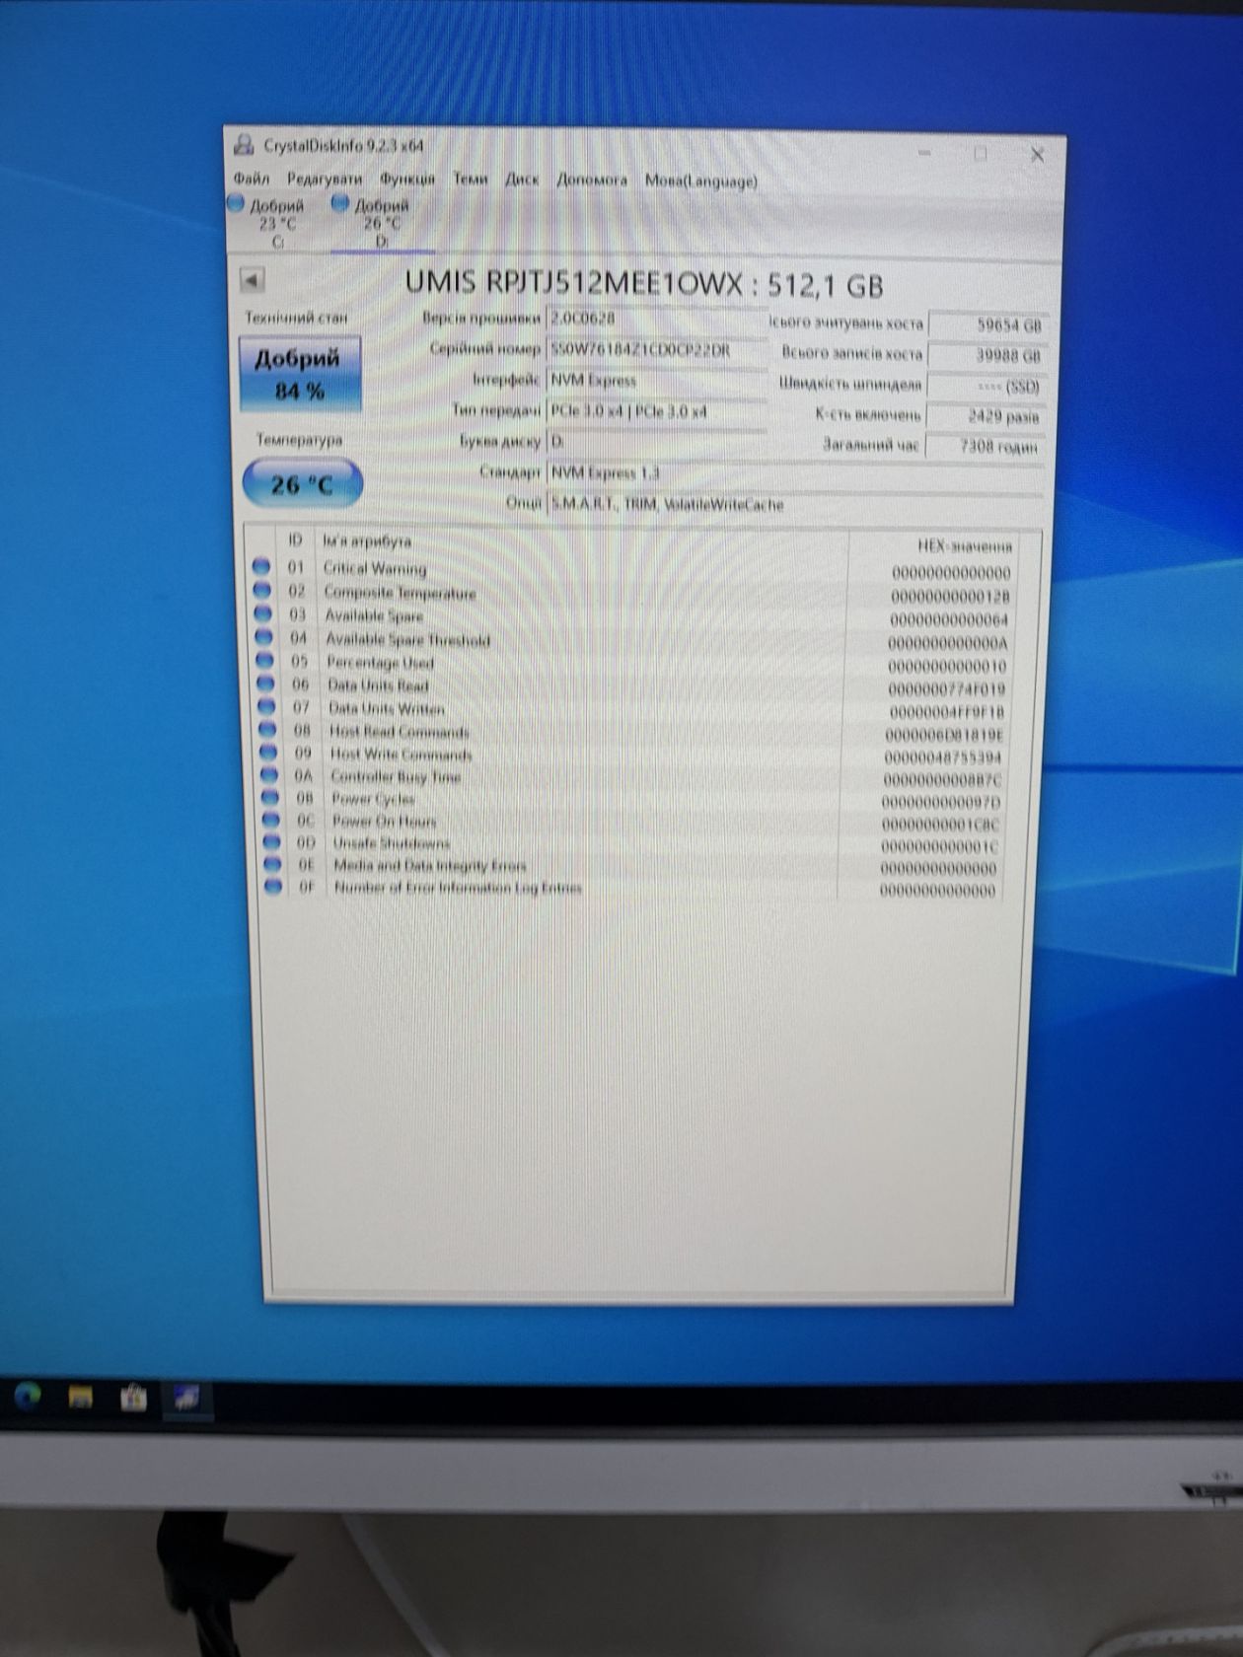Image resolution: width=1243 pixels, height=1657 pixels.
Task: Click the CrystalDiskInfo title bar icon
Action: point(243,145)
